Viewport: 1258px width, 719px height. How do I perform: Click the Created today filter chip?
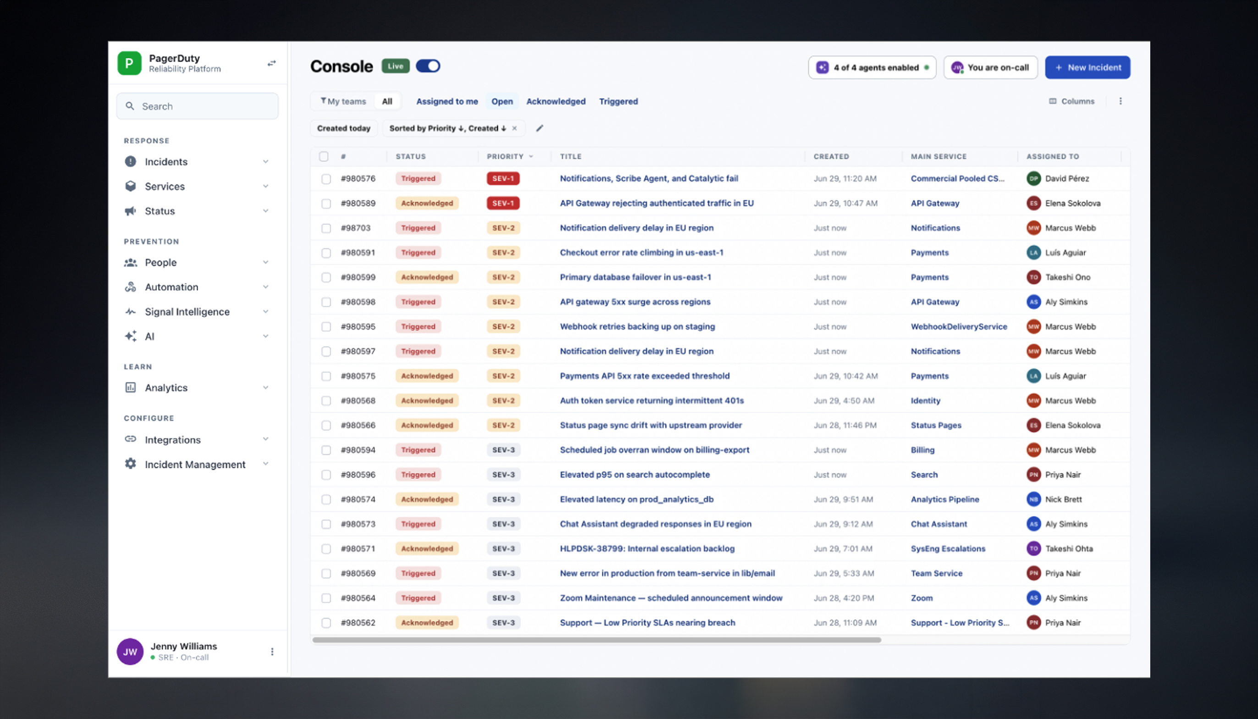[344, 128]
